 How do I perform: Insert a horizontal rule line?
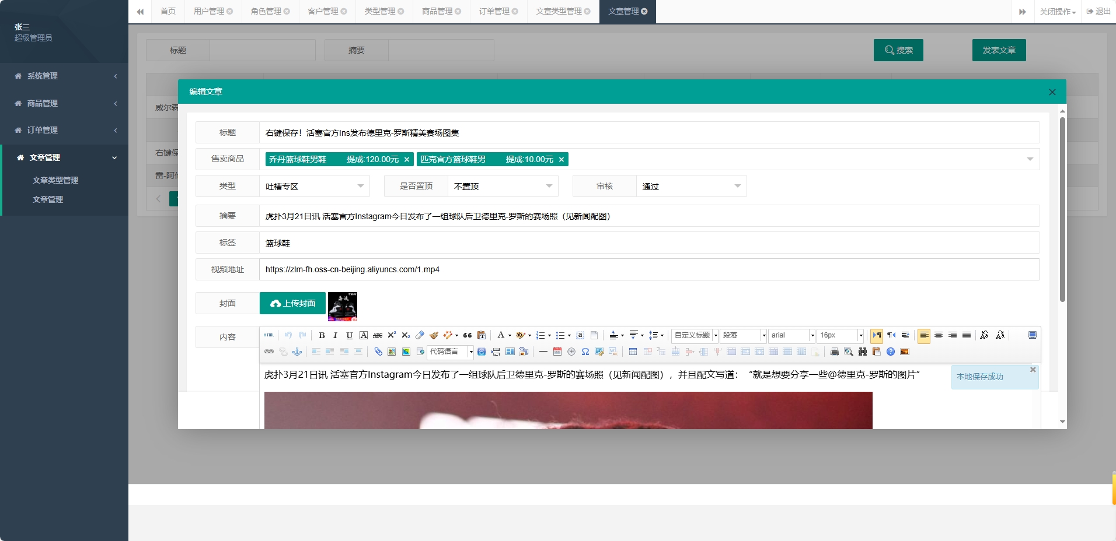(543, 352)
